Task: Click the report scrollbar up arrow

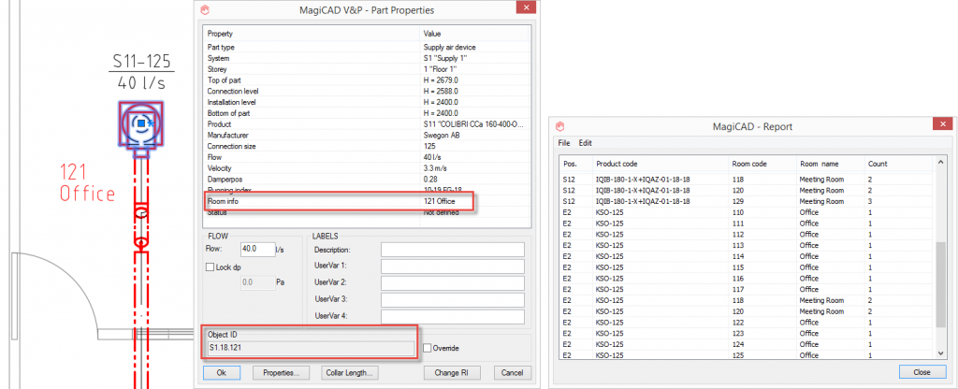Action: 941,161
